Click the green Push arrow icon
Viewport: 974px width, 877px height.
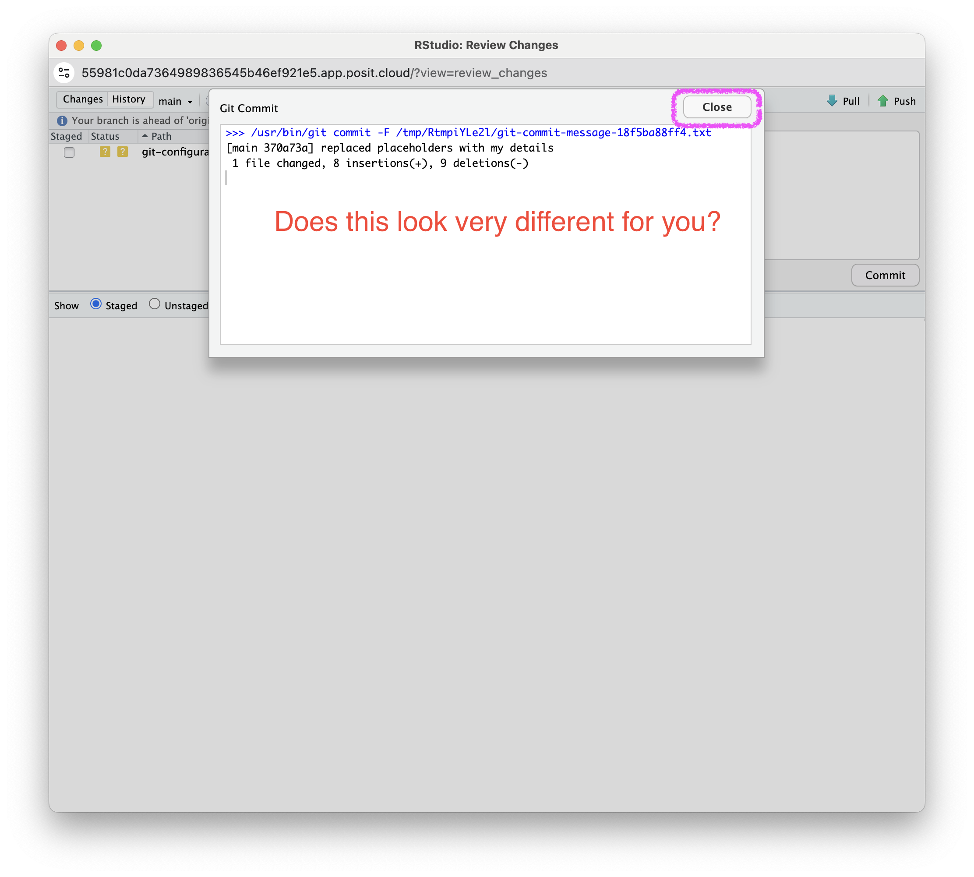pyautogui.click(x=882, y=101)
